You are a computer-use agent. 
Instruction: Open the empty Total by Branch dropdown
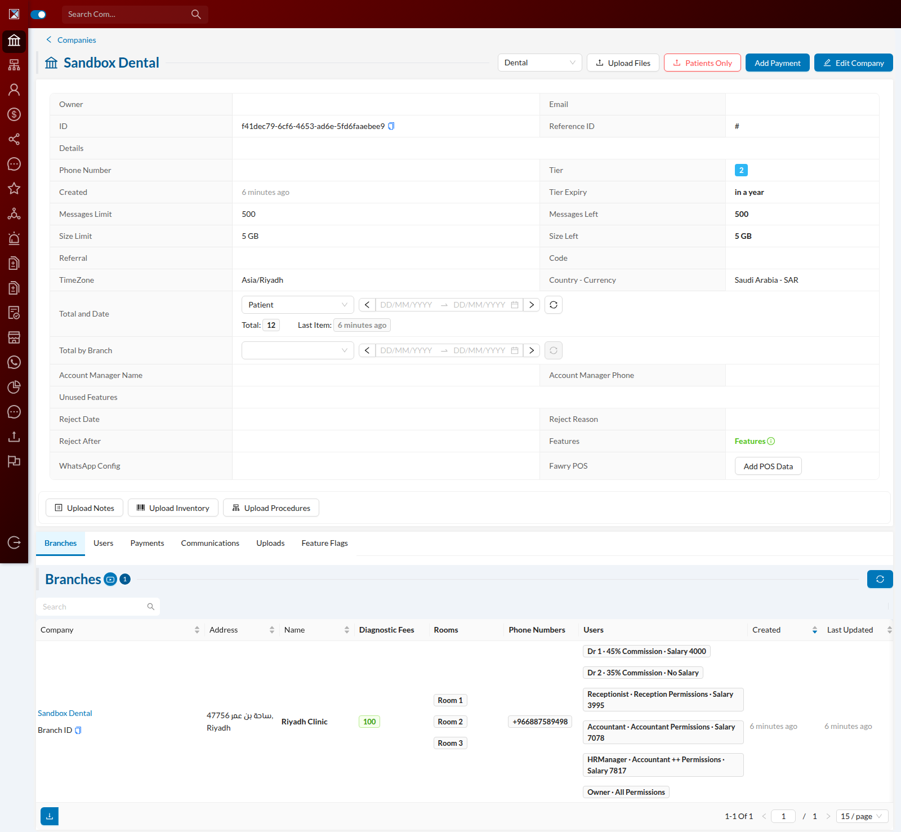(x=298, y=350)
